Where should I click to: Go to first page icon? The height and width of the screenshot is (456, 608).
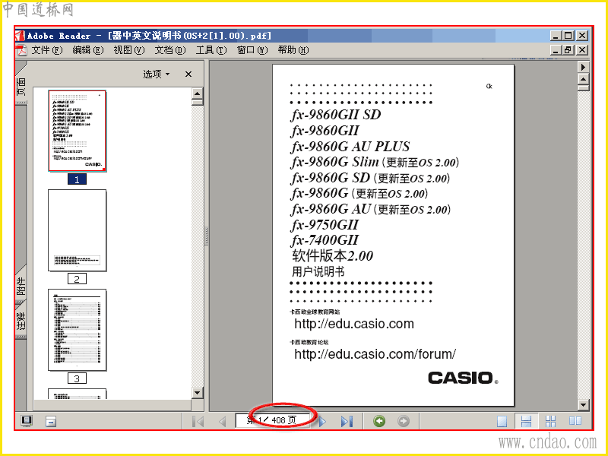pos(198,421)
